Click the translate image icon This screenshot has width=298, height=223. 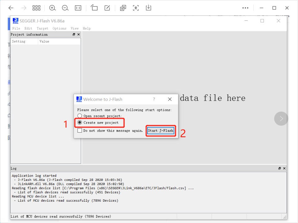[x=123, y=8]
